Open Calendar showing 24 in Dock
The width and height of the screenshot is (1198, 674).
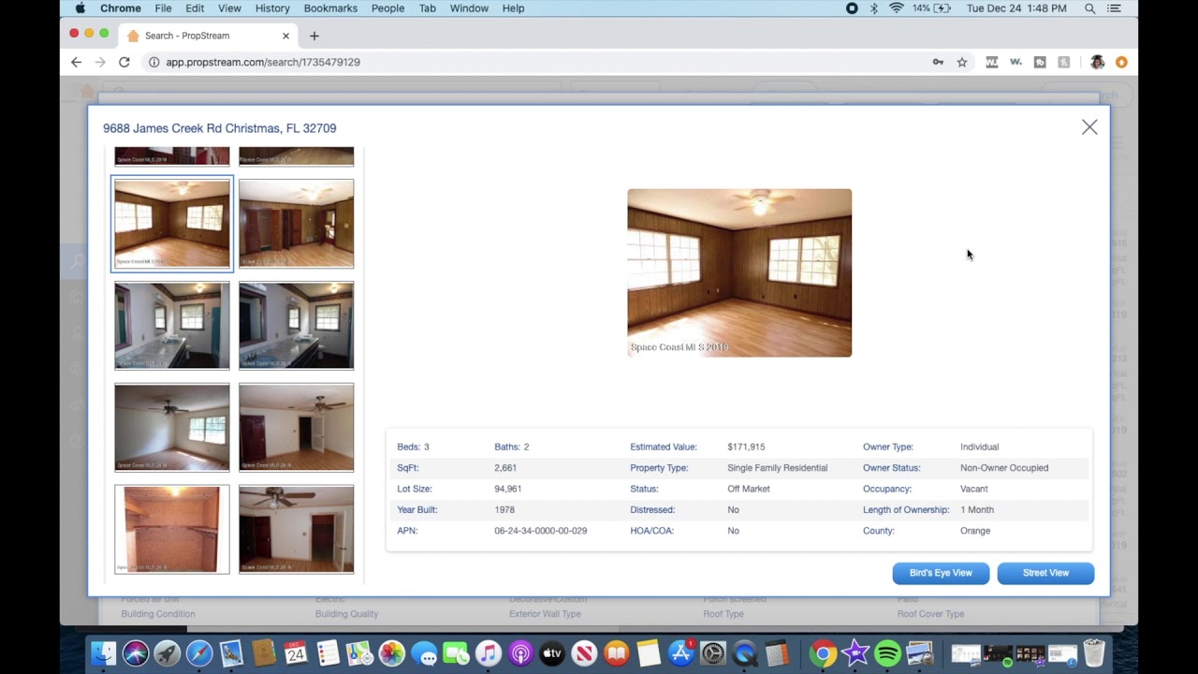tap(296, 652)
